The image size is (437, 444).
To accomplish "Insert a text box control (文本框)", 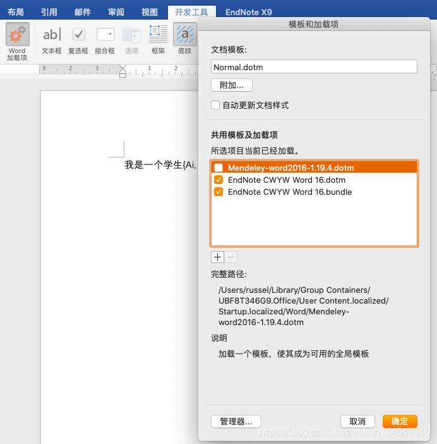I will (x=52, y=35).
